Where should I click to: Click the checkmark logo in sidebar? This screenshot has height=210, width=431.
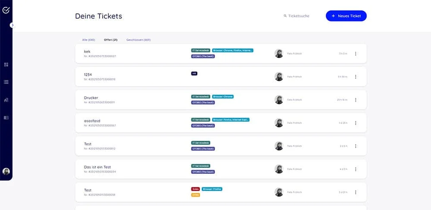pyautogui.click(x=6, y=10)
